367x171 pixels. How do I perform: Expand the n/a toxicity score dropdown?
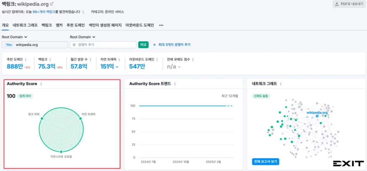pos(179,67)
